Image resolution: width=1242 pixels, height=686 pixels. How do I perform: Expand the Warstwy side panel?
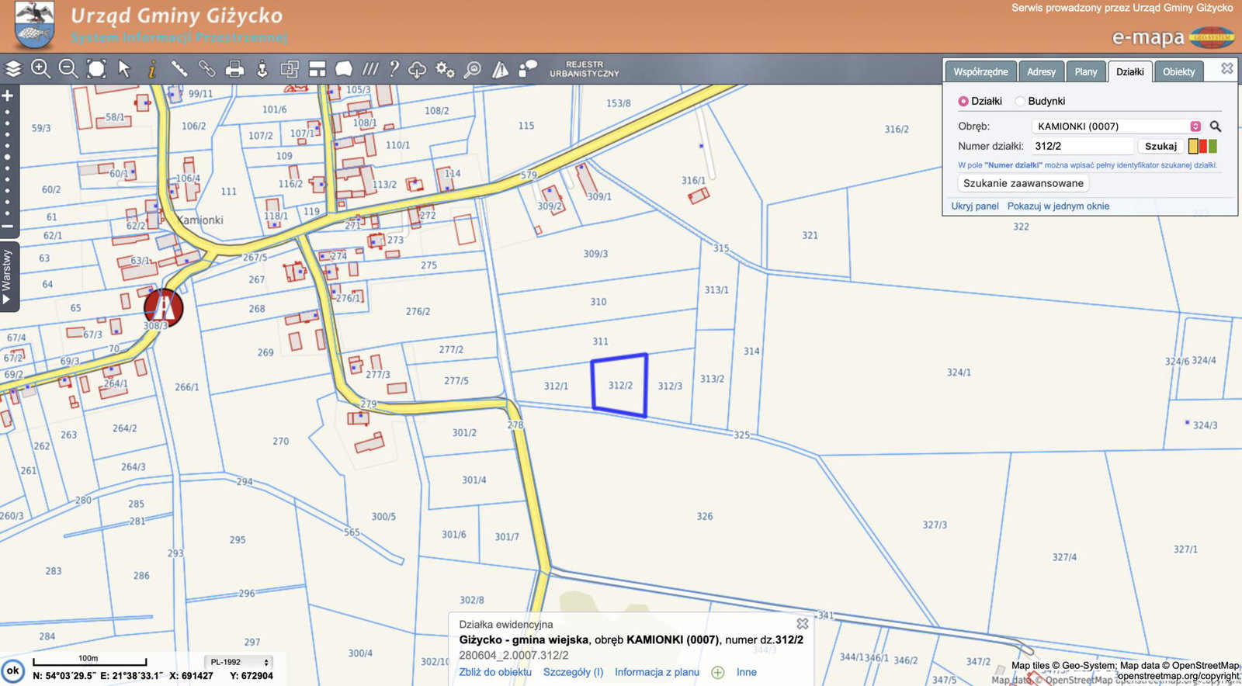tap(8, 275)
